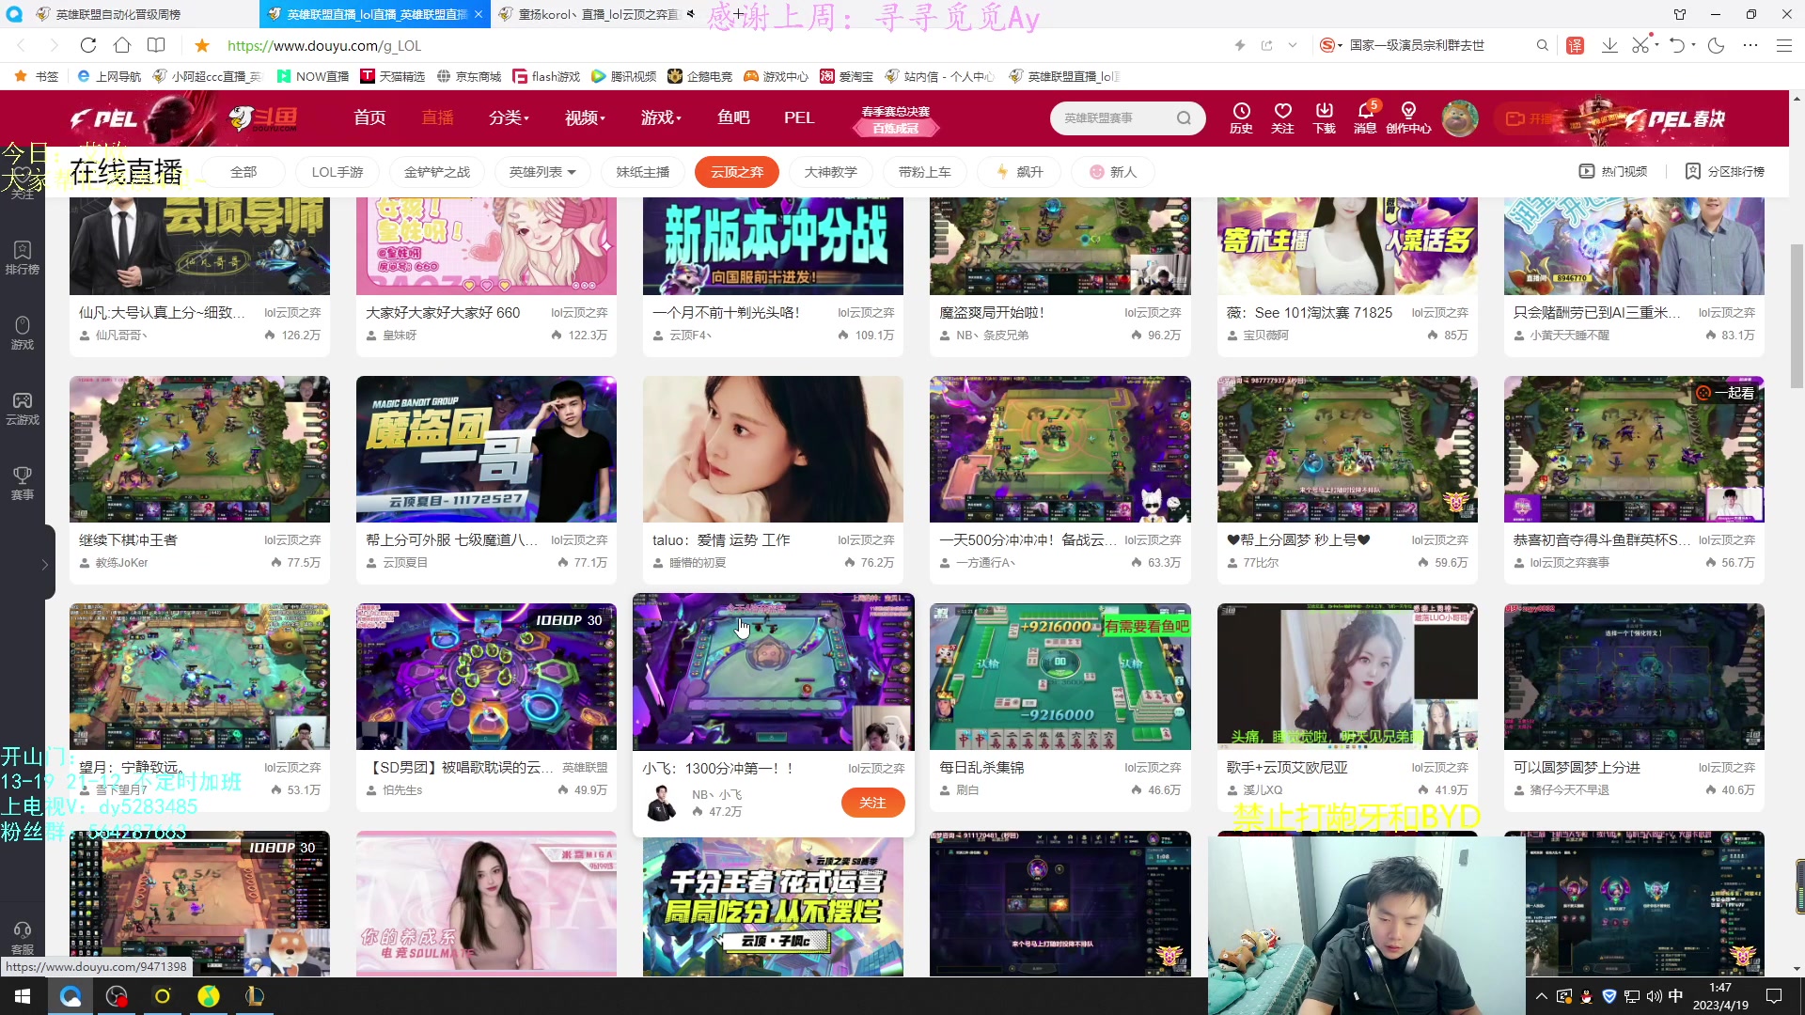Open the 消息 notifications bell with badge
1805x1015 pixels.
point(1365,118)
